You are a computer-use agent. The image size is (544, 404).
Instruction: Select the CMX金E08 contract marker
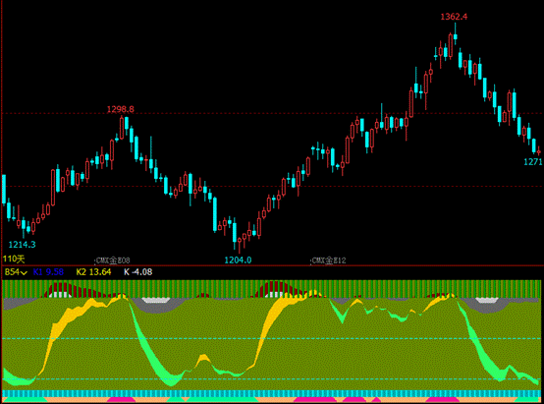click(x=113, y=260)
